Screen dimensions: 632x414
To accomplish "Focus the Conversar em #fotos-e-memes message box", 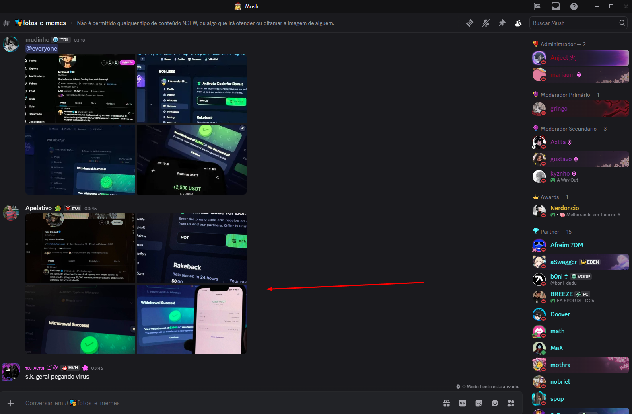I will click(x=229, y=403).
